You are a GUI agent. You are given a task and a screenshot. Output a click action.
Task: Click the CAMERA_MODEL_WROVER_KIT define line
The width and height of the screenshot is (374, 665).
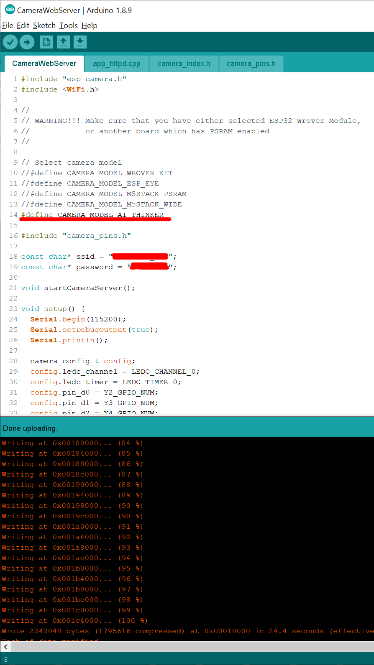click(x=97, y=173)
